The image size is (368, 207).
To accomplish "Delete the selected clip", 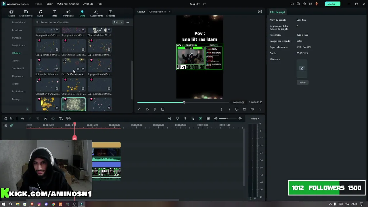I will click(38, 118).
